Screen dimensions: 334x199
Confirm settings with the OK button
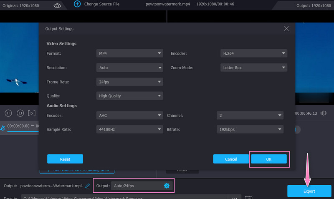(x=268, y=159)
